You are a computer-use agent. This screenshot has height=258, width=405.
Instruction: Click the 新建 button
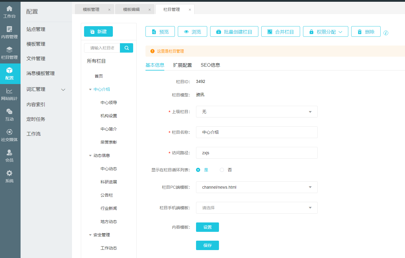tap(98, 31)
